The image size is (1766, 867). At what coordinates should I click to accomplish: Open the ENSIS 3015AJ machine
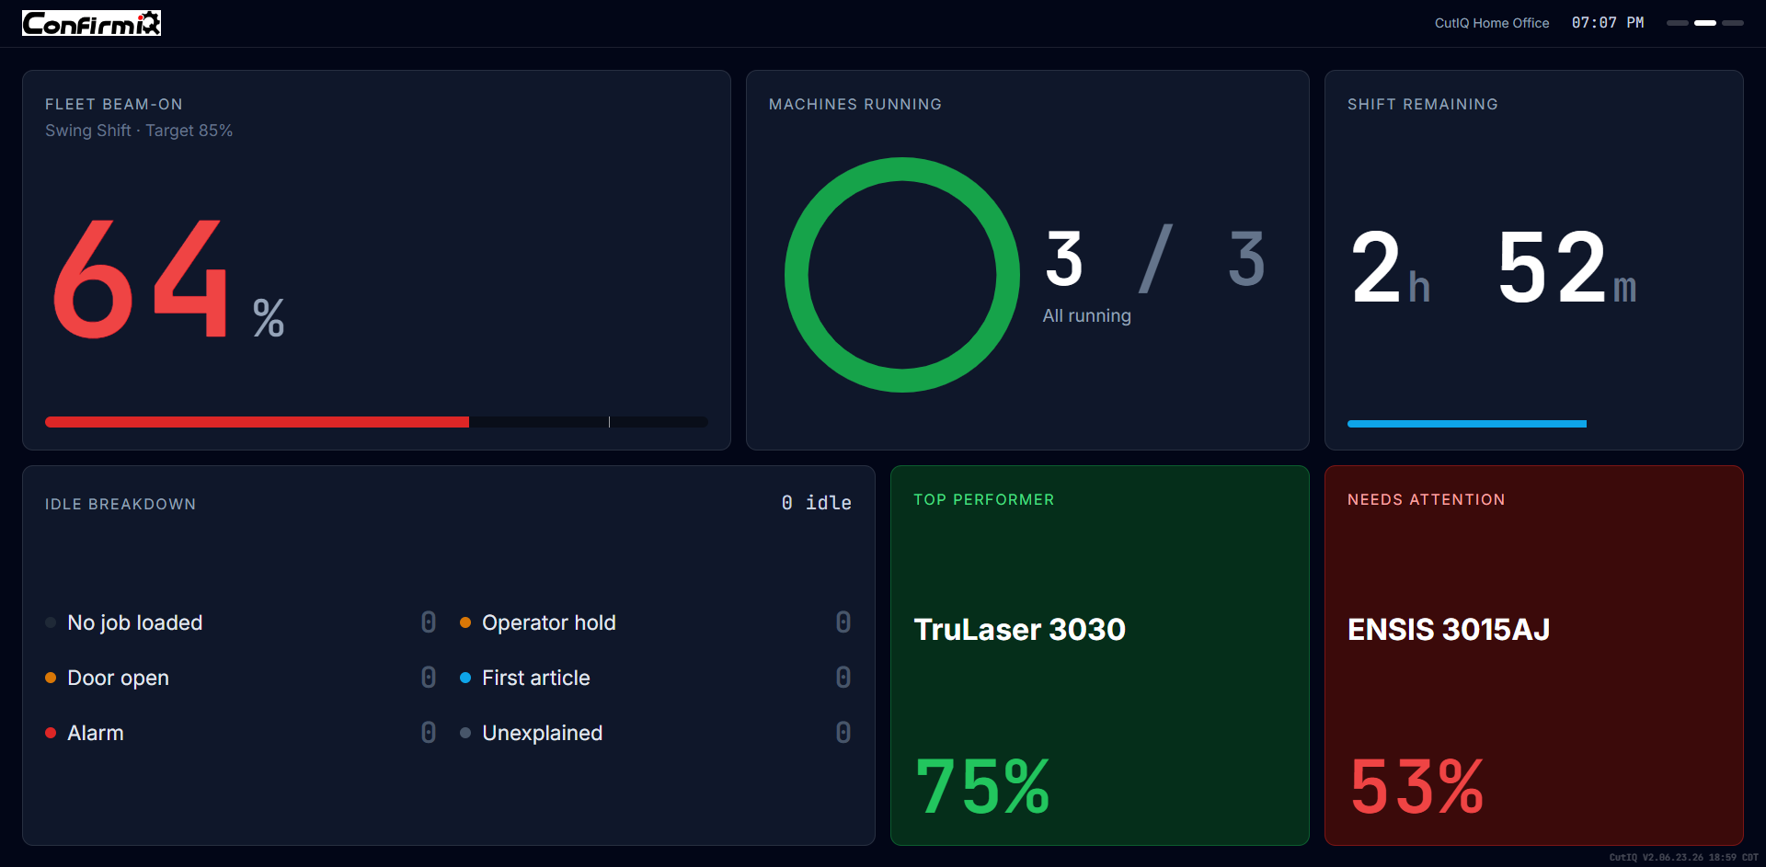1449,630
